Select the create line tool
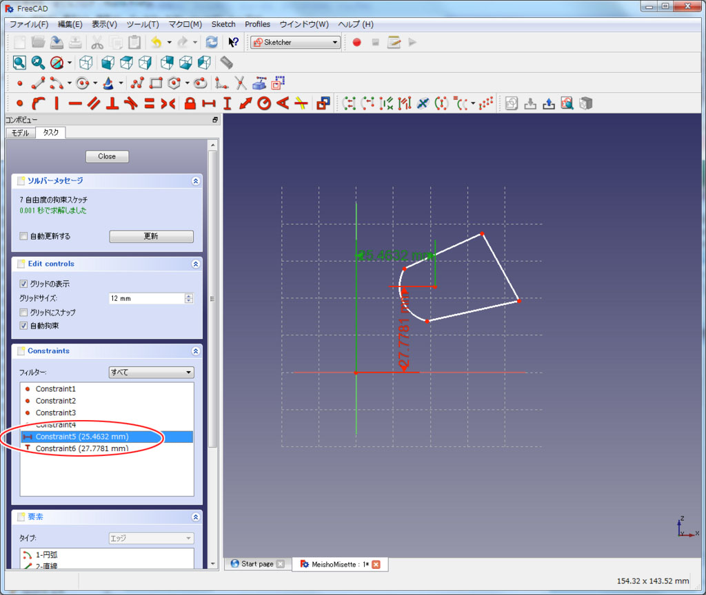The height and width of the screenshot is (595, 706). click(x=38, y=83)
